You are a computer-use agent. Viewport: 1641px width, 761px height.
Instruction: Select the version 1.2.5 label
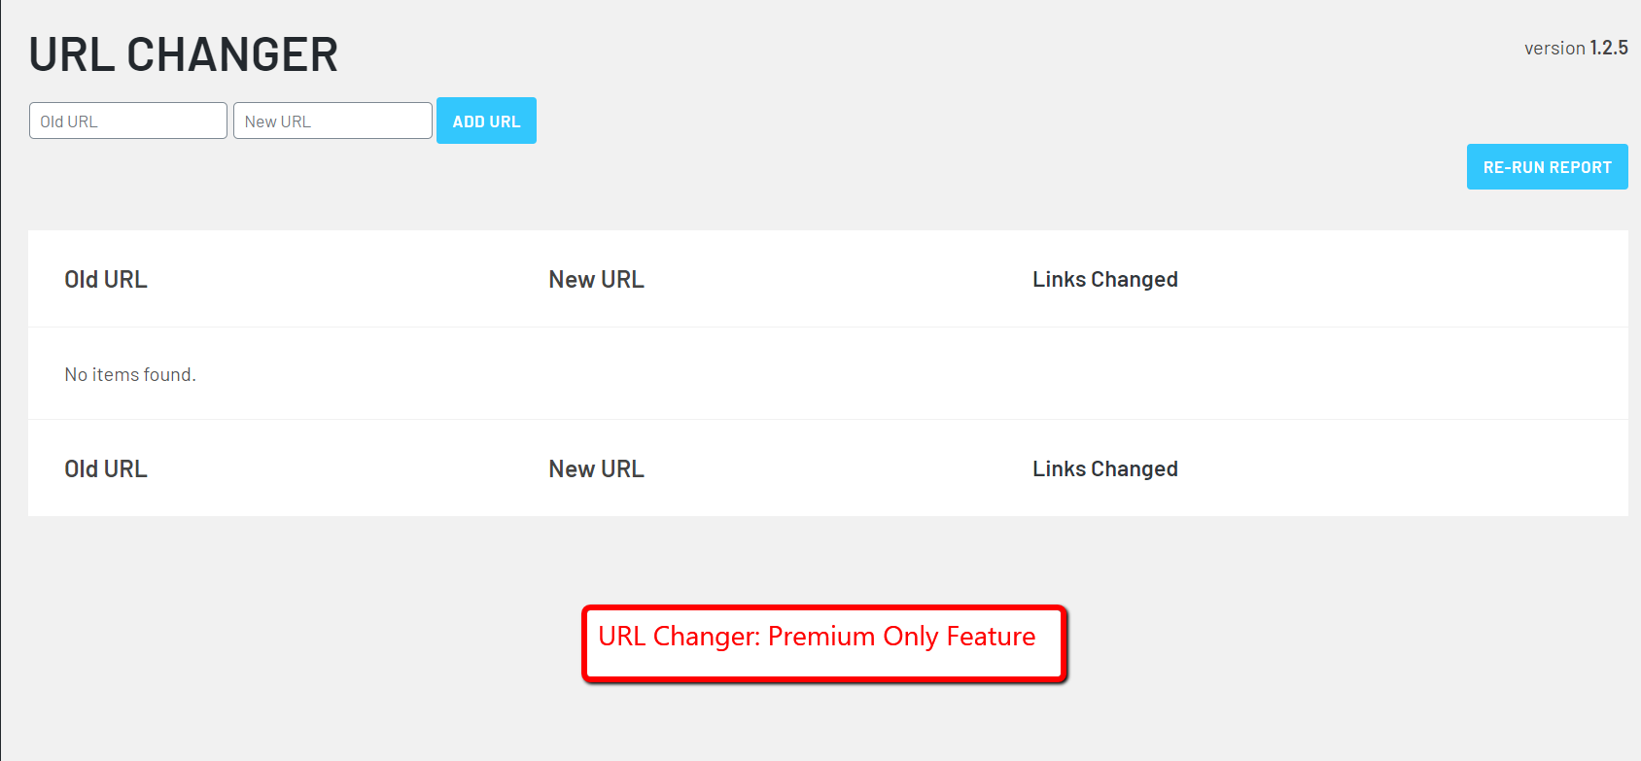point(1576,47)
